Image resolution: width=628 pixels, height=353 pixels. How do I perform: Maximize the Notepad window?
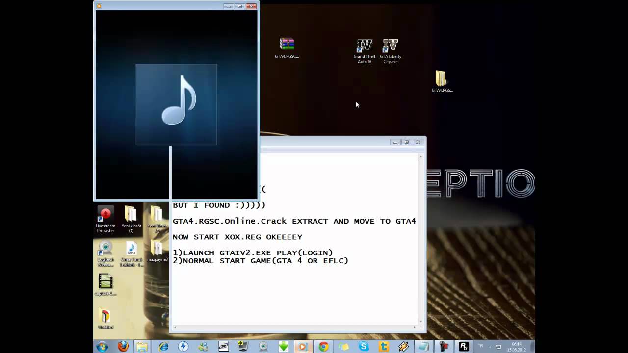[407, 142]
